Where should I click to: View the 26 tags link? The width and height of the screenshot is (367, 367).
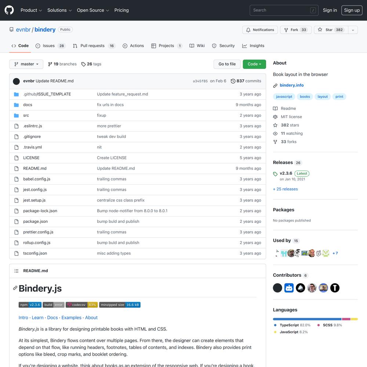[91, 64]
